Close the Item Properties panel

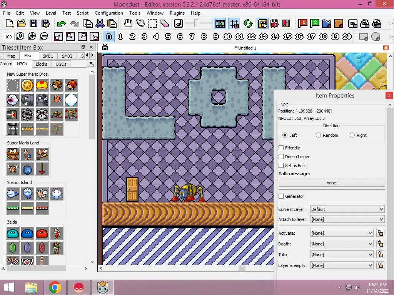tap(389, 95)
